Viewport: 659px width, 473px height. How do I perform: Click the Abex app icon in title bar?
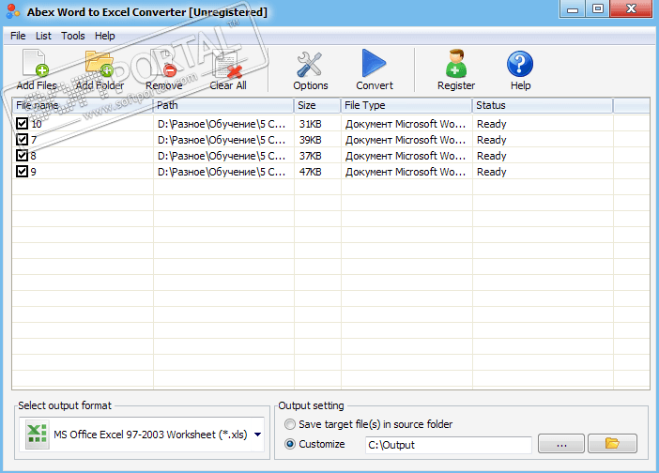pos(13,11)
